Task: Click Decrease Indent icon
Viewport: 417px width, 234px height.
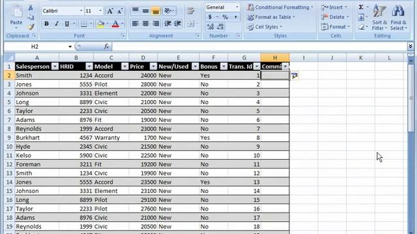Action: (167, 24)
